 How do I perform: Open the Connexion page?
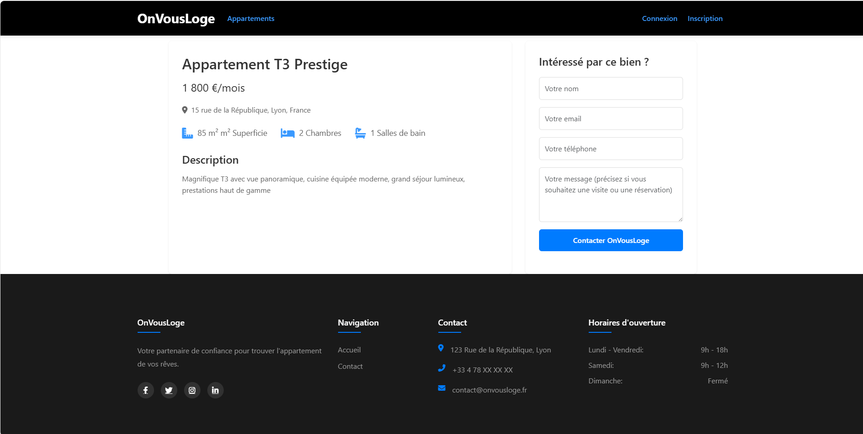(x=659, y=19)
